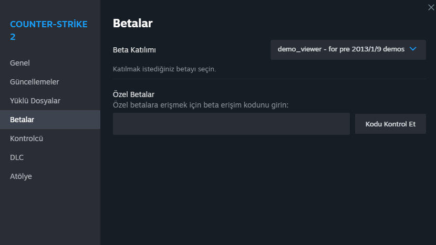The image size is (436, 245).
Task: Go to the Yüklü Dosyalar section
Action: (35, 101)
